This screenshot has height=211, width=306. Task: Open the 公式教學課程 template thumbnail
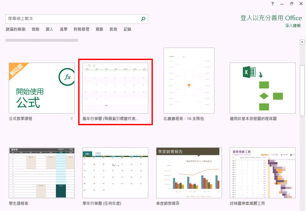(42, 88)
